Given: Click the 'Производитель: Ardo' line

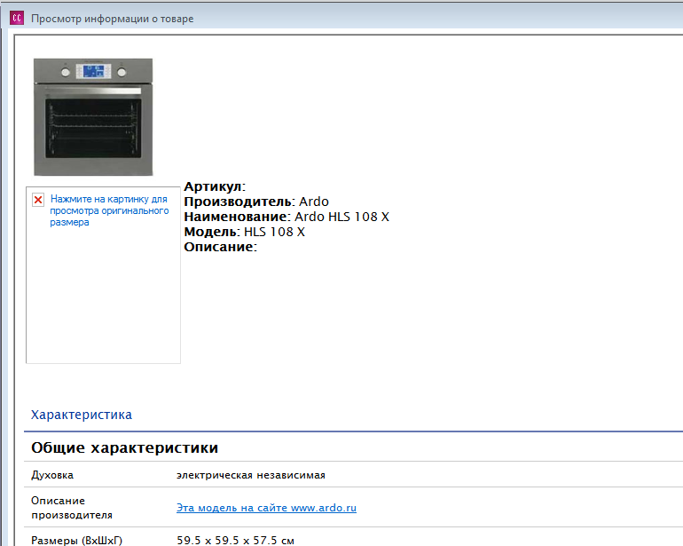Looking at the screenshot, I should 256,202.
